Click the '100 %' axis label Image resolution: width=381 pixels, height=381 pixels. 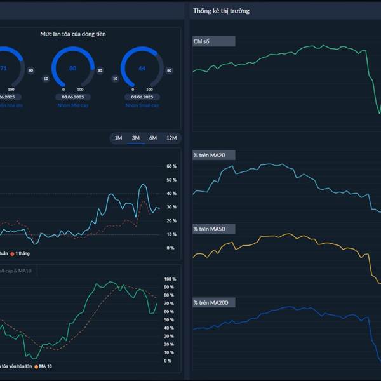(x=170, y=279)
